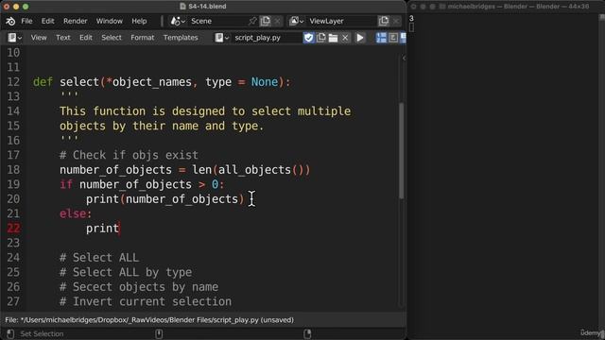
Task: Toggle line numbers display
Action: coord(381,38)
